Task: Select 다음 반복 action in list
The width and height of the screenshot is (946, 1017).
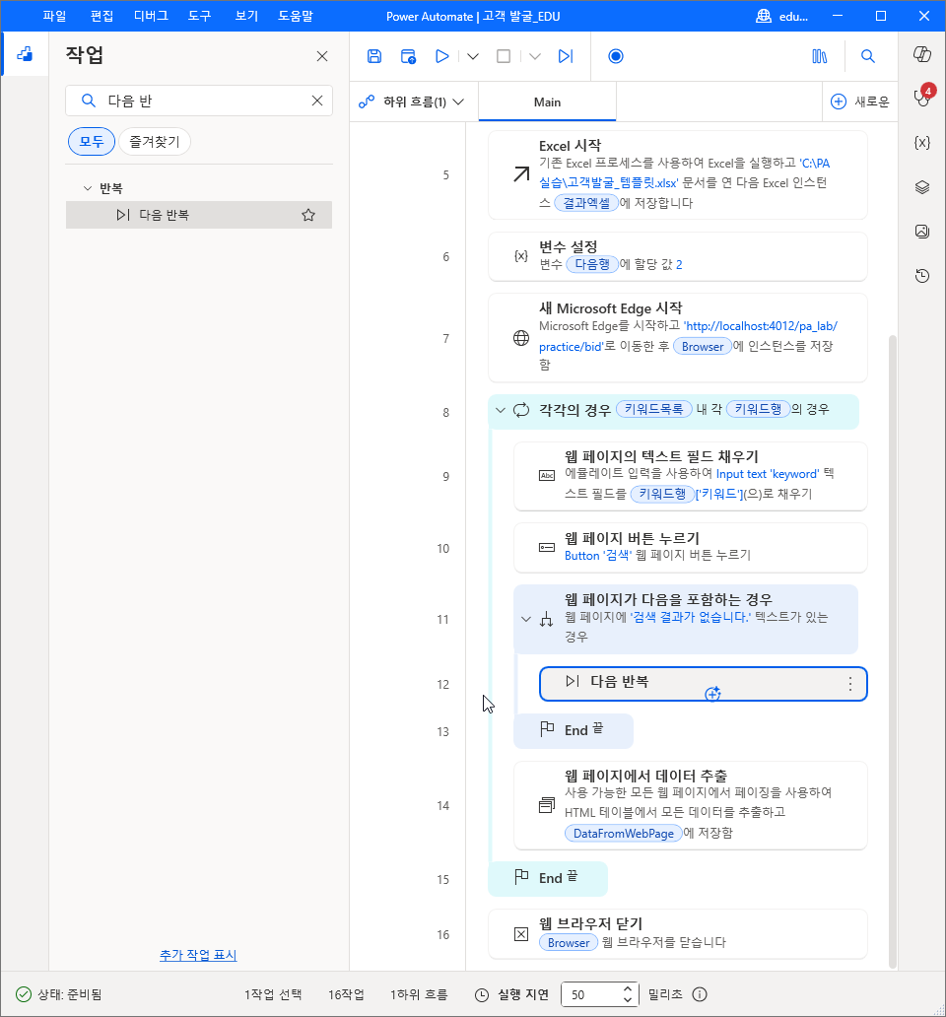Action: point(199,215)
